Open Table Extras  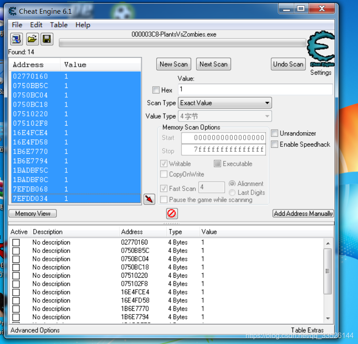click(x=307, y=330)
